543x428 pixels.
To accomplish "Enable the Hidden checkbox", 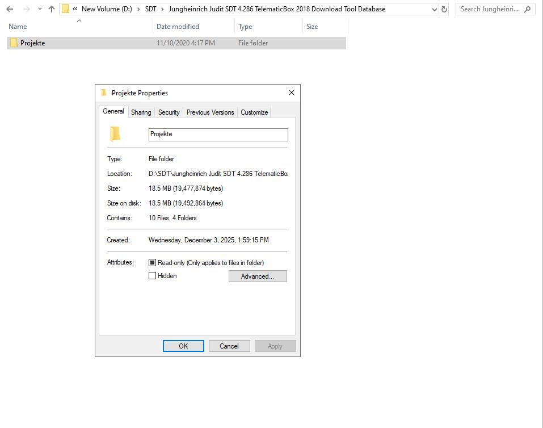I will coord(152,276).
